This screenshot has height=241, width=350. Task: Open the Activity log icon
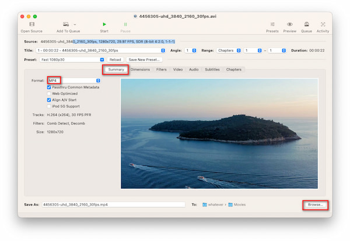coord(323,24)
